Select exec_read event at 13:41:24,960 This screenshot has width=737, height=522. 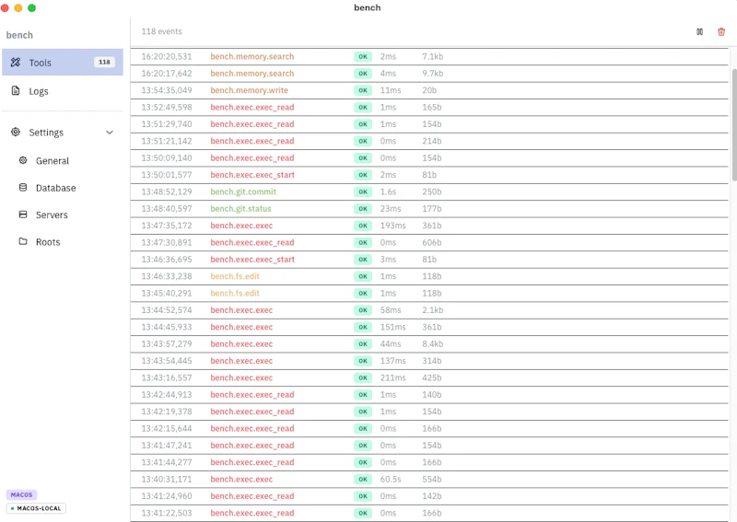[x=429, y=496]
